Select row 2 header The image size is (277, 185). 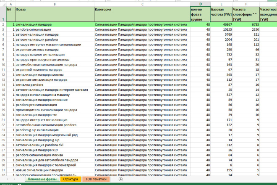[3, 24]
